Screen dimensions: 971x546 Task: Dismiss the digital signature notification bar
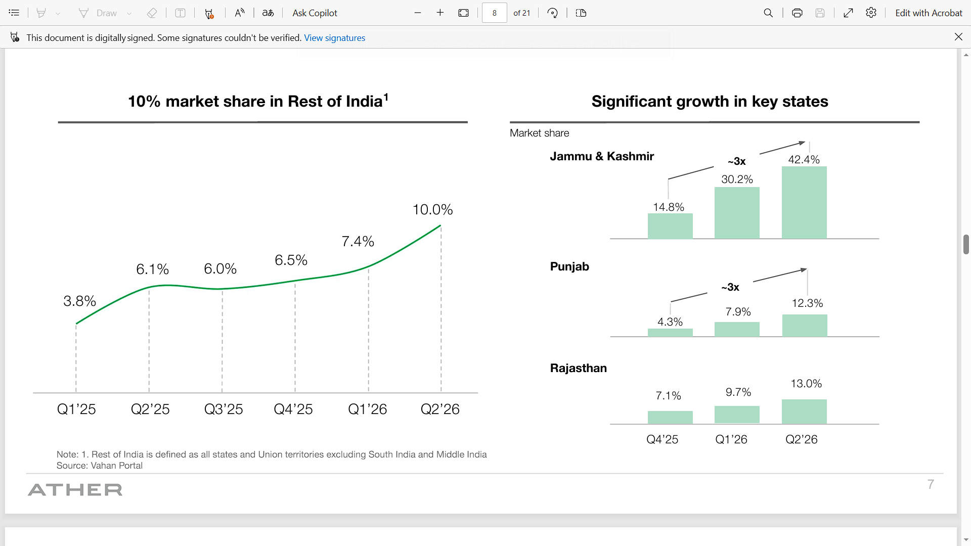(958, 37)
